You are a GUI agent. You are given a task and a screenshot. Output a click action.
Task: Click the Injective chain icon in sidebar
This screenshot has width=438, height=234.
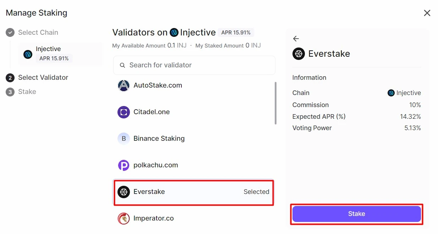pos(27,54)
